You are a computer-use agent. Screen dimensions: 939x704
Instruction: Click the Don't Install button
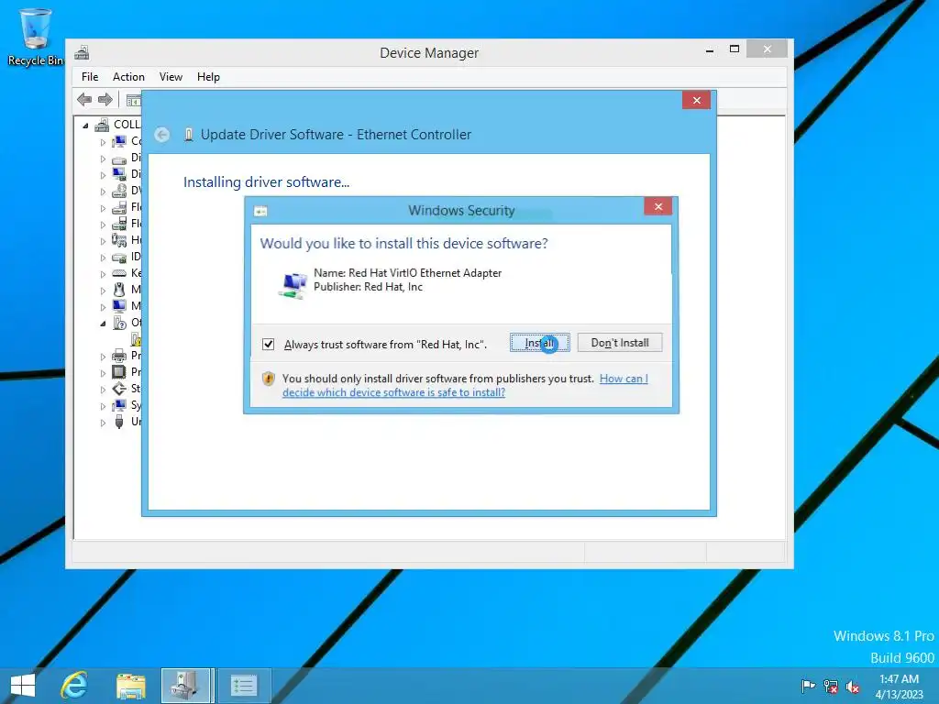(x=620, y=343)
